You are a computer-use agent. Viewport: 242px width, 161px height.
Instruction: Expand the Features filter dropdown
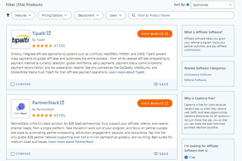pyautogui.click(x=23, y=15)
